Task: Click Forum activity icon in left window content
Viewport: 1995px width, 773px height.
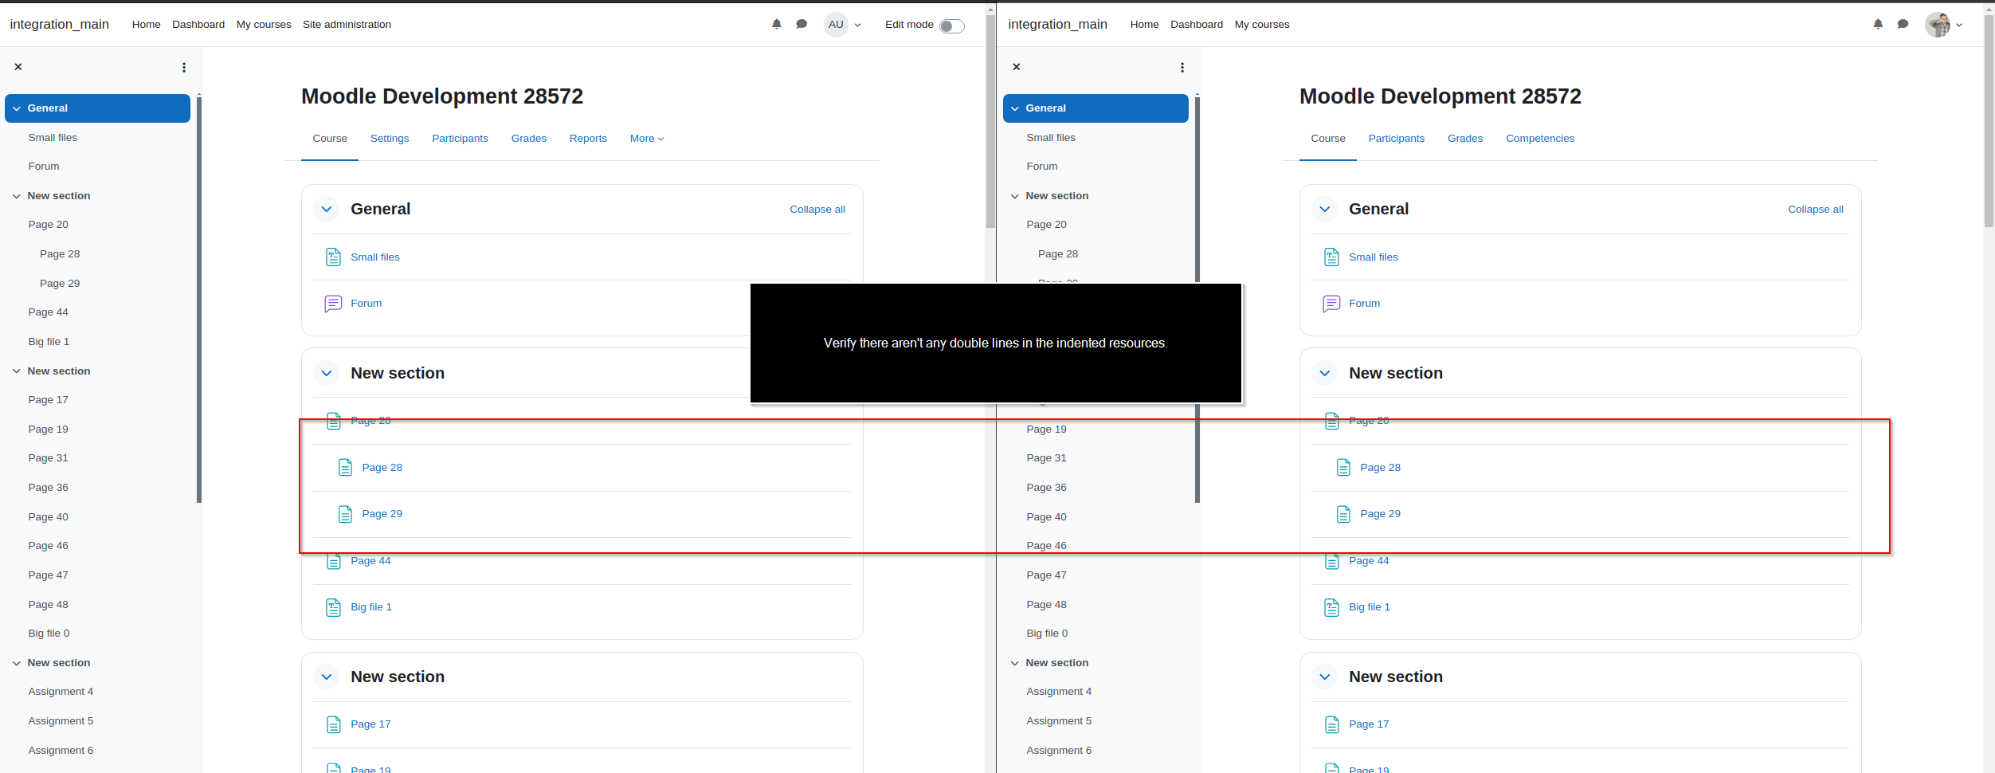Action: tap(333, 304)
